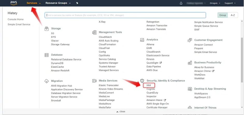Open the DynamoDB service
Screen dimensions: 244x115
57,63
